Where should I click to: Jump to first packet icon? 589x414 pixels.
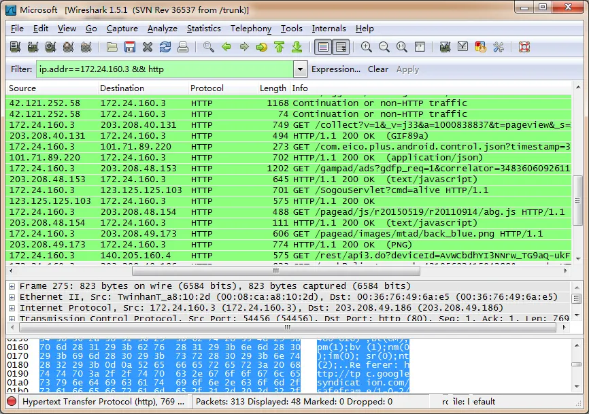click(x=279, y=47)
